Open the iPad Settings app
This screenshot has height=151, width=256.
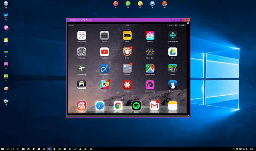coord(82,52)
